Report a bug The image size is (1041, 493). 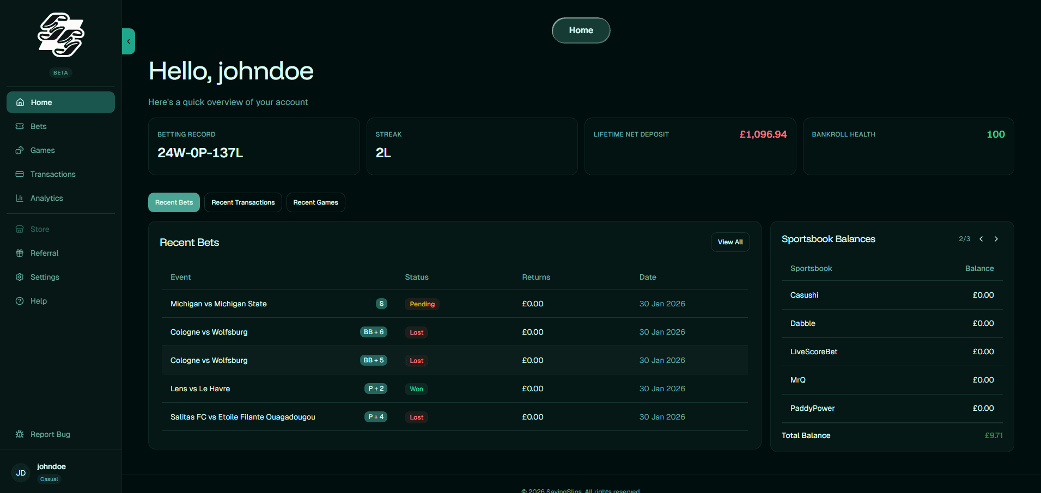(50, 434)
